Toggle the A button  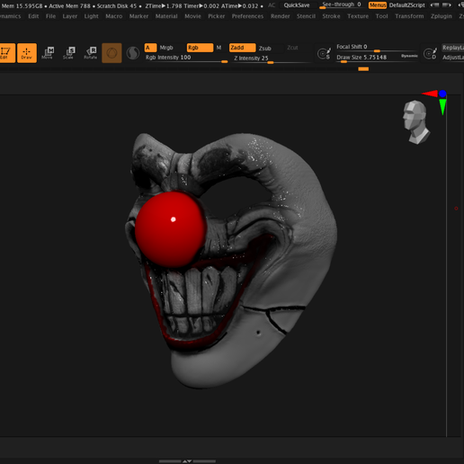[150, 48]
